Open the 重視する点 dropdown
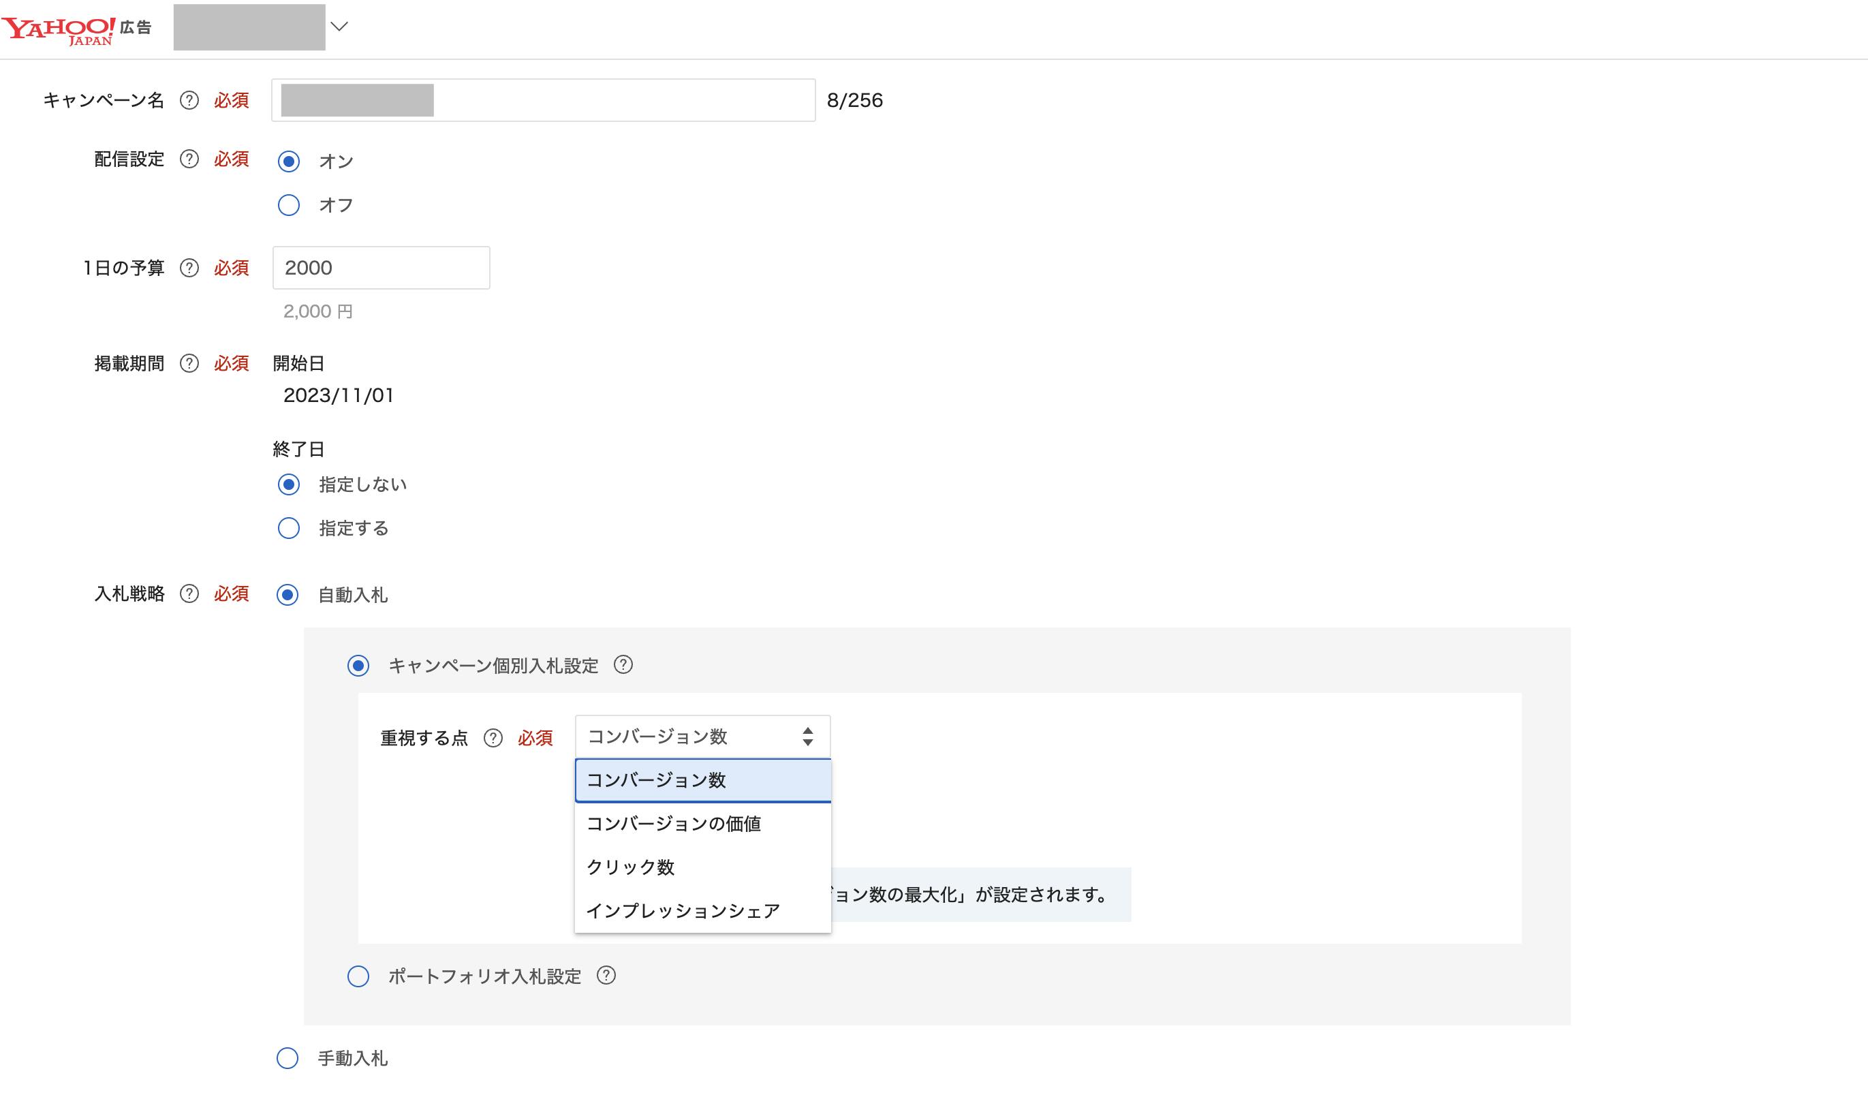The height and width of the screenshot is (1097, 1868). (702, 736)
